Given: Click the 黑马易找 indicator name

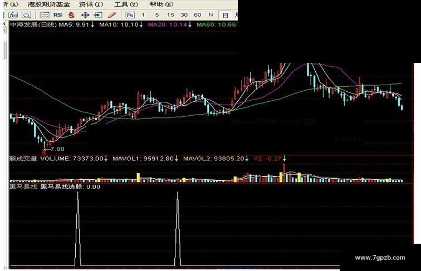Looking at the screenshot, I should coord(23,187).
